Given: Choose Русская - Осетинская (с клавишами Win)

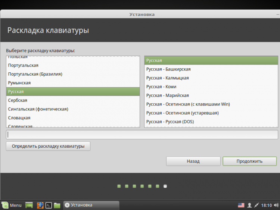Looking at the screenshot, I should coord(211,104).
